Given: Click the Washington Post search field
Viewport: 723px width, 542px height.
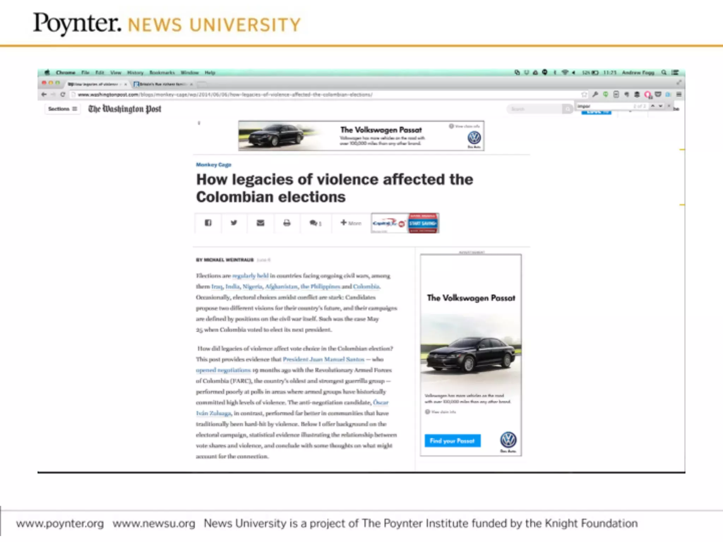Looking at the screenshot, I should click(534, 109).
